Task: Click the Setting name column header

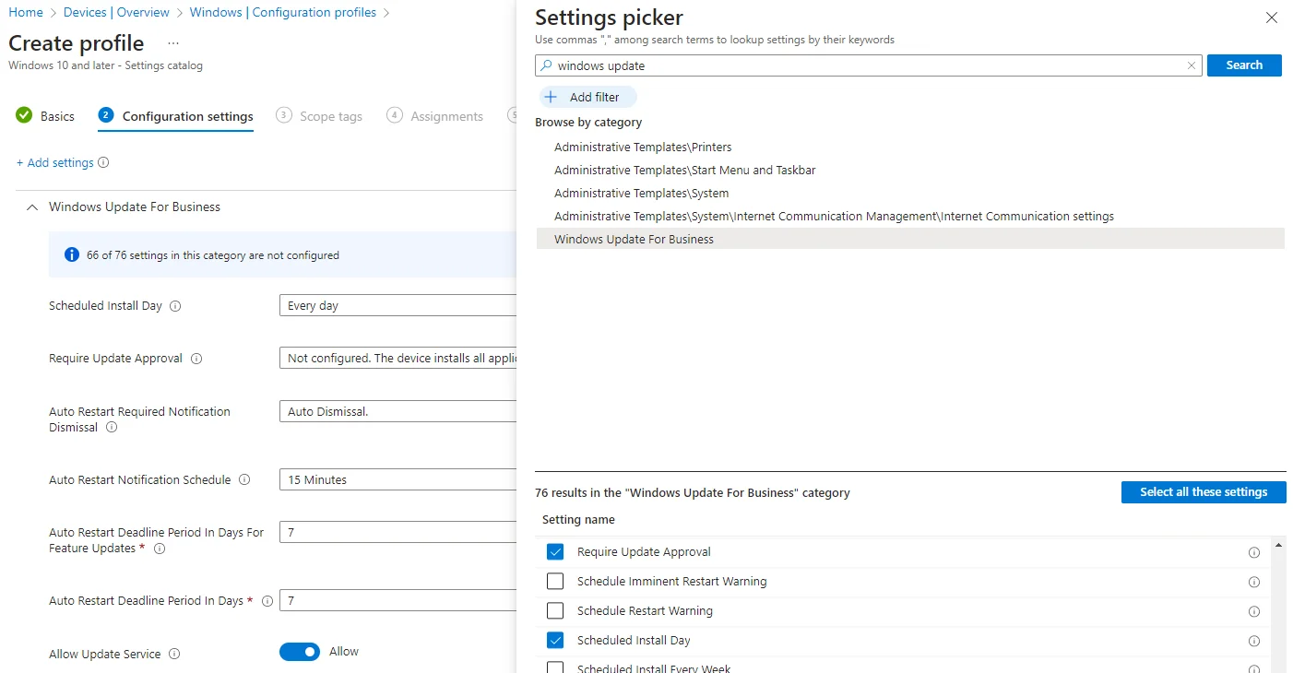Action: pos(578,520)
